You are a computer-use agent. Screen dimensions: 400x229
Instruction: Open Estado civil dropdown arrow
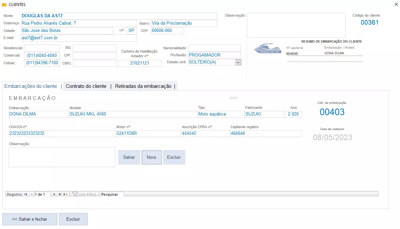(238, 62)
